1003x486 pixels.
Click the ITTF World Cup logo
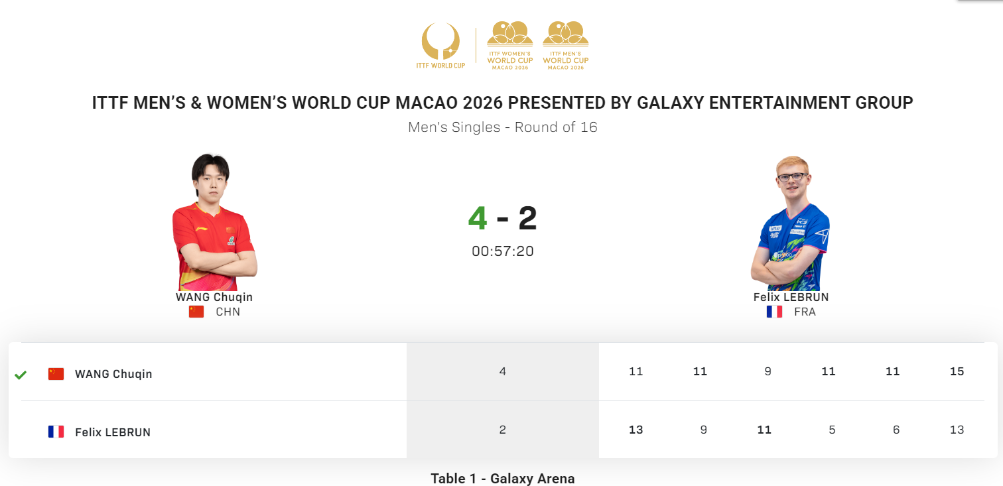pos(440,45)
